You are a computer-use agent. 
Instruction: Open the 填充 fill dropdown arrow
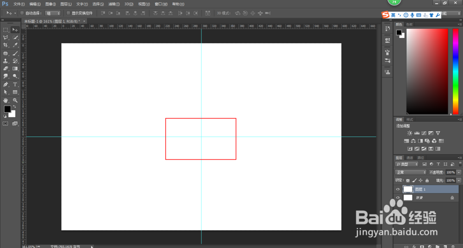point(459,180)
